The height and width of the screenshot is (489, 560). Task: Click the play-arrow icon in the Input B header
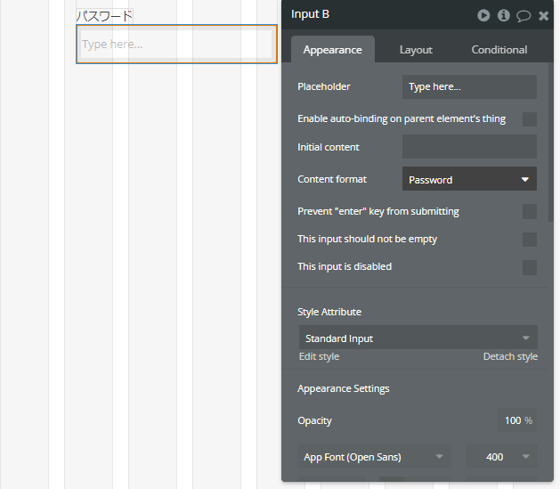tap(483, 15)
